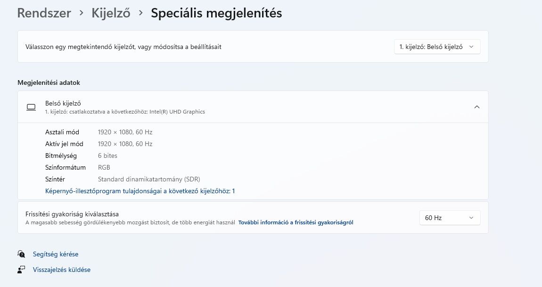The image size is (542, 287).
Task: Click the Asztali mód resolution value
Action: pos(125,132)
